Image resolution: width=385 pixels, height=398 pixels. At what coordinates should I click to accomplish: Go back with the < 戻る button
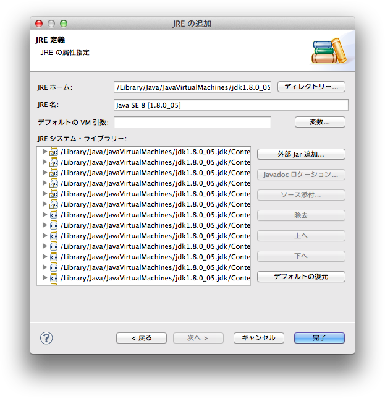click(x=142, y=338)
